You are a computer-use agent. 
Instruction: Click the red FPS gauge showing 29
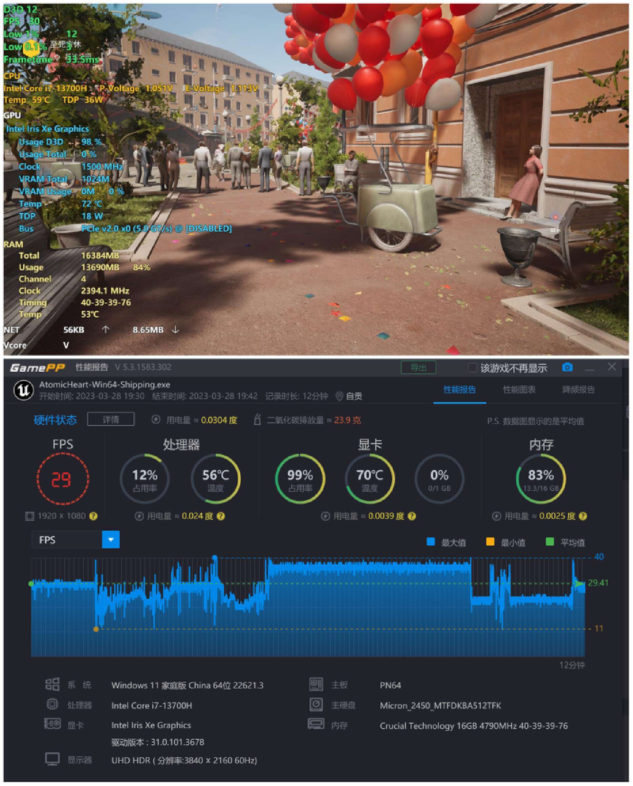tap(63, 479)
